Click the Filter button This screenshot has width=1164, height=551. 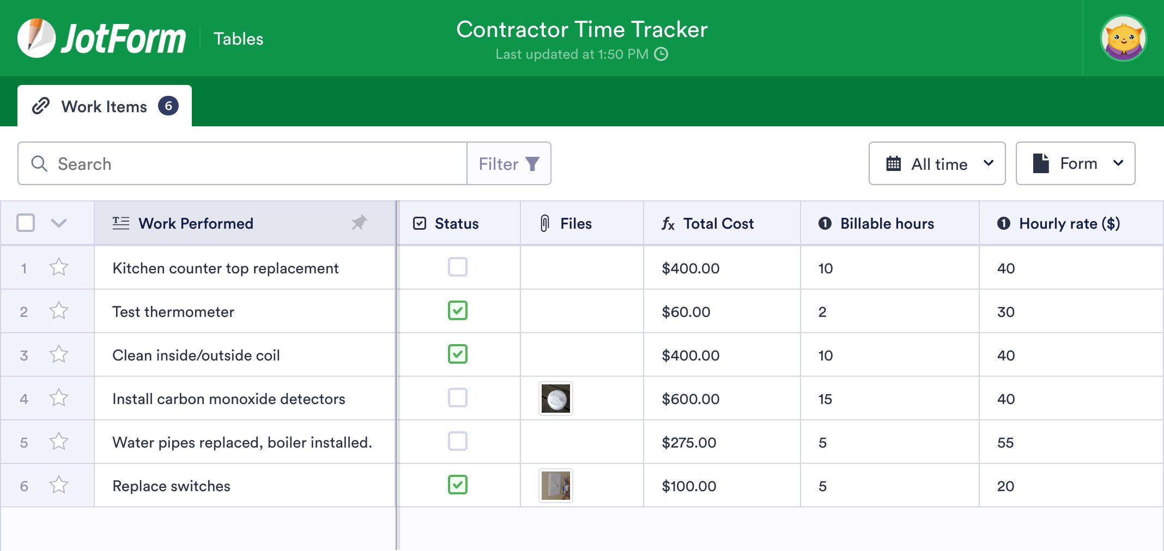(x=508, y=163)
